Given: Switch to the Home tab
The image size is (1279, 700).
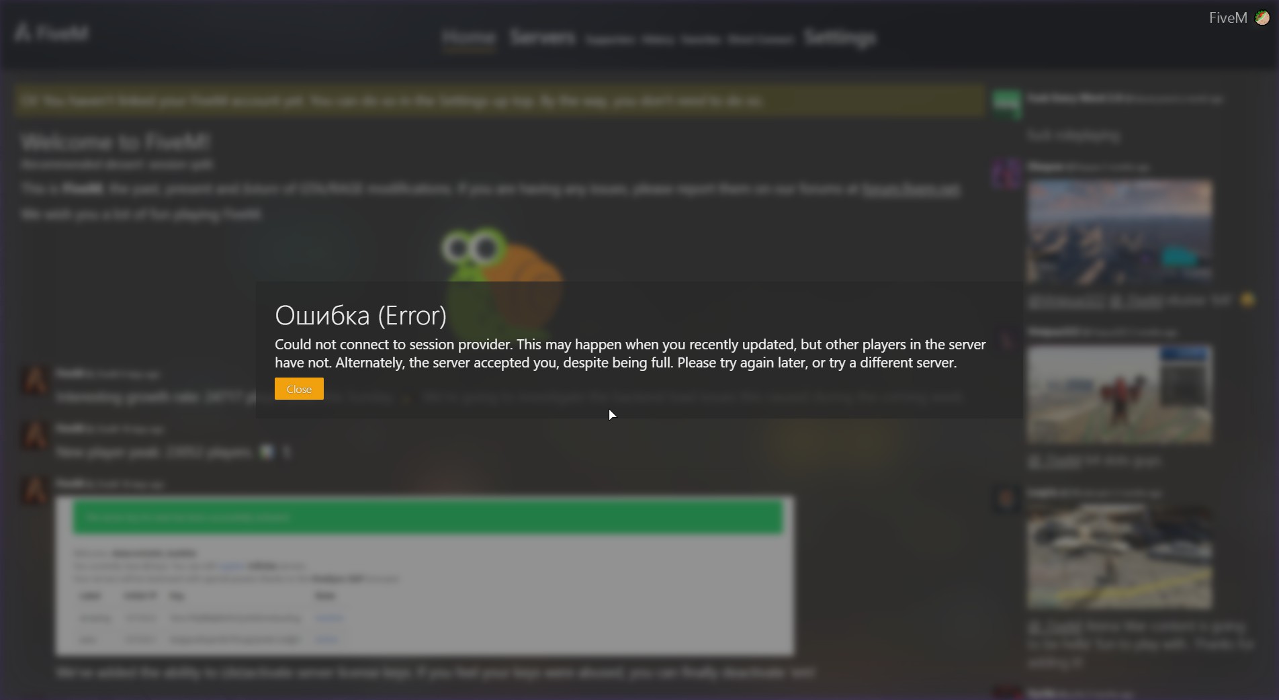Looking at the screenshot, I should click(469, 37).
